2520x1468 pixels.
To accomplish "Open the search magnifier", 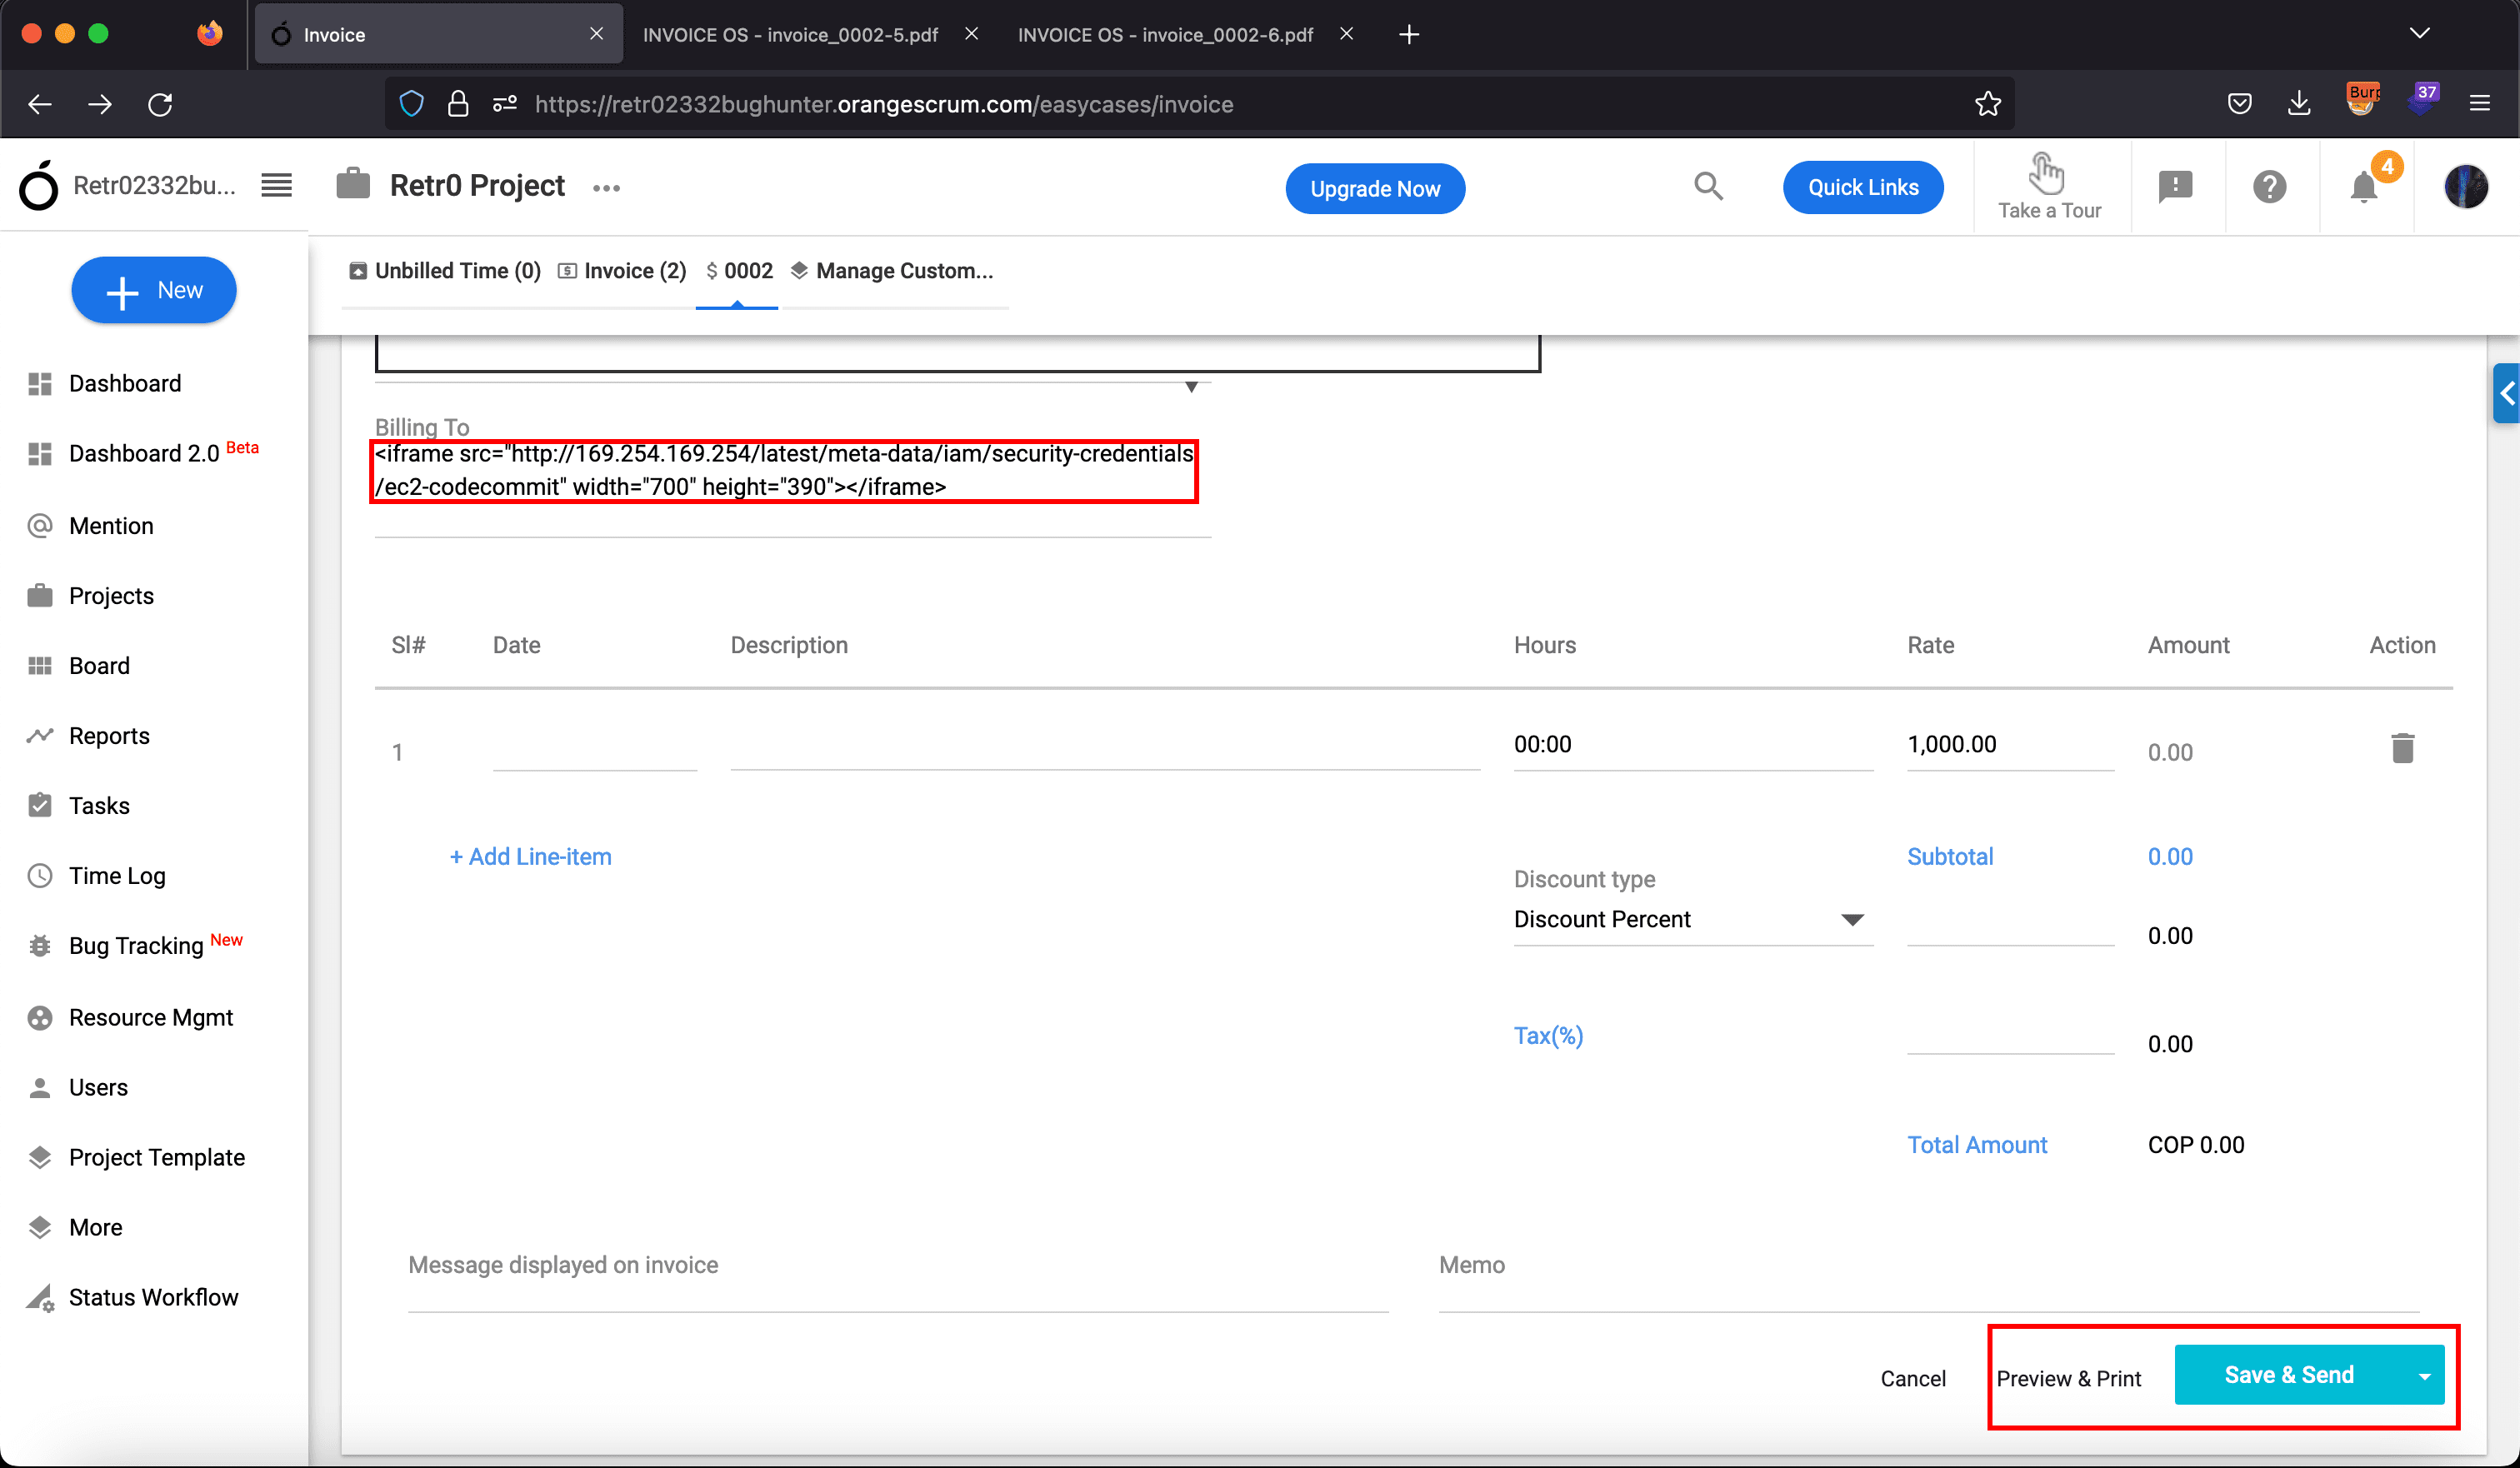I will (1708, 186).
